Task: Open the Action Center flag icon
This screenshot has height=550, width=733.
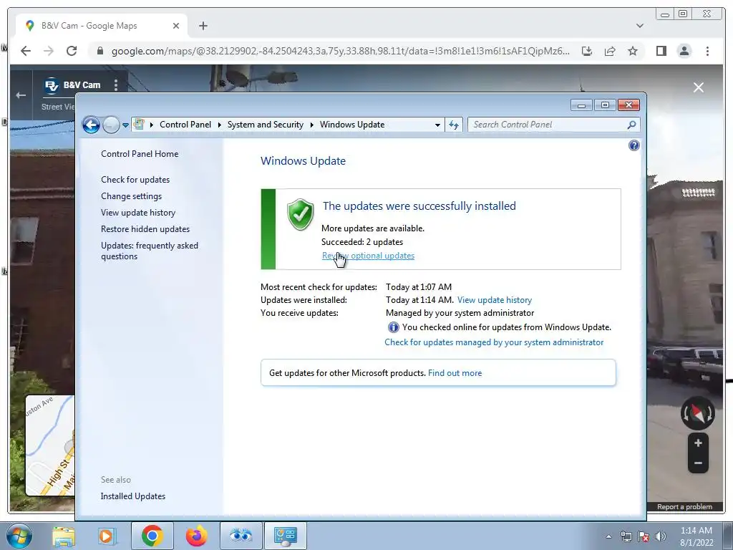Action: [644, 536]
